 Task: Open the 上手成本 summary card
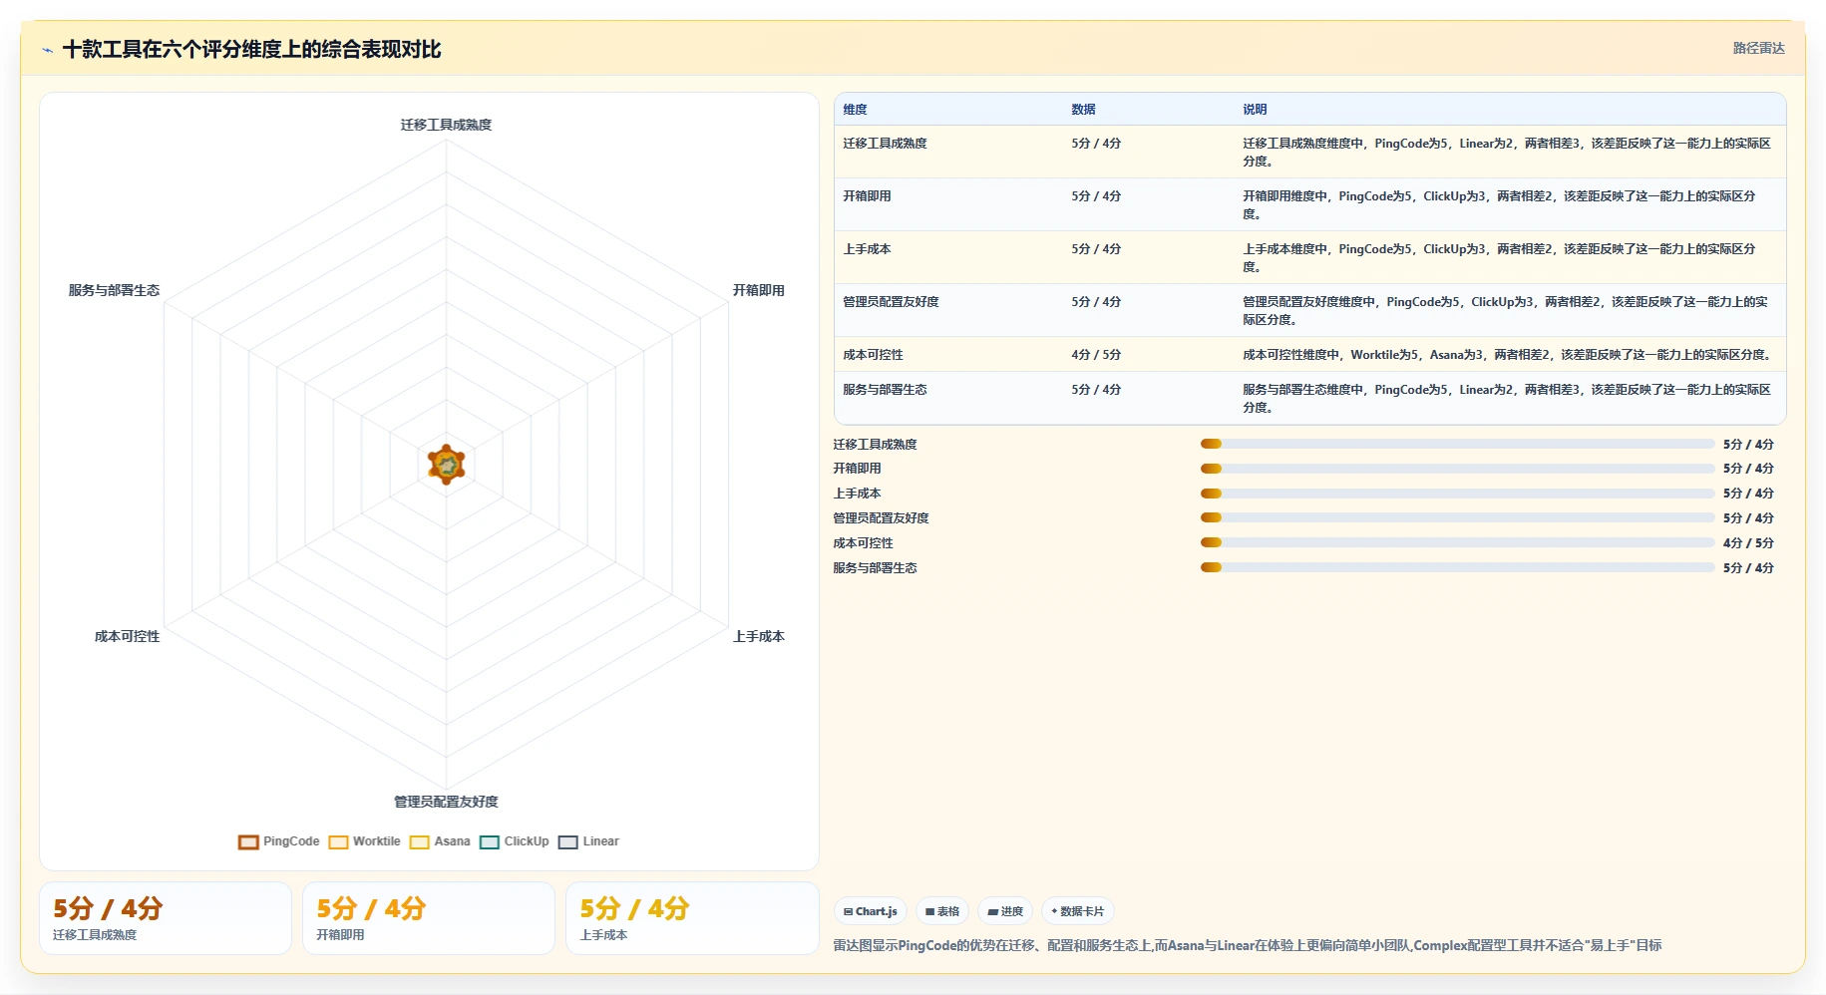(x=692, y=918)
